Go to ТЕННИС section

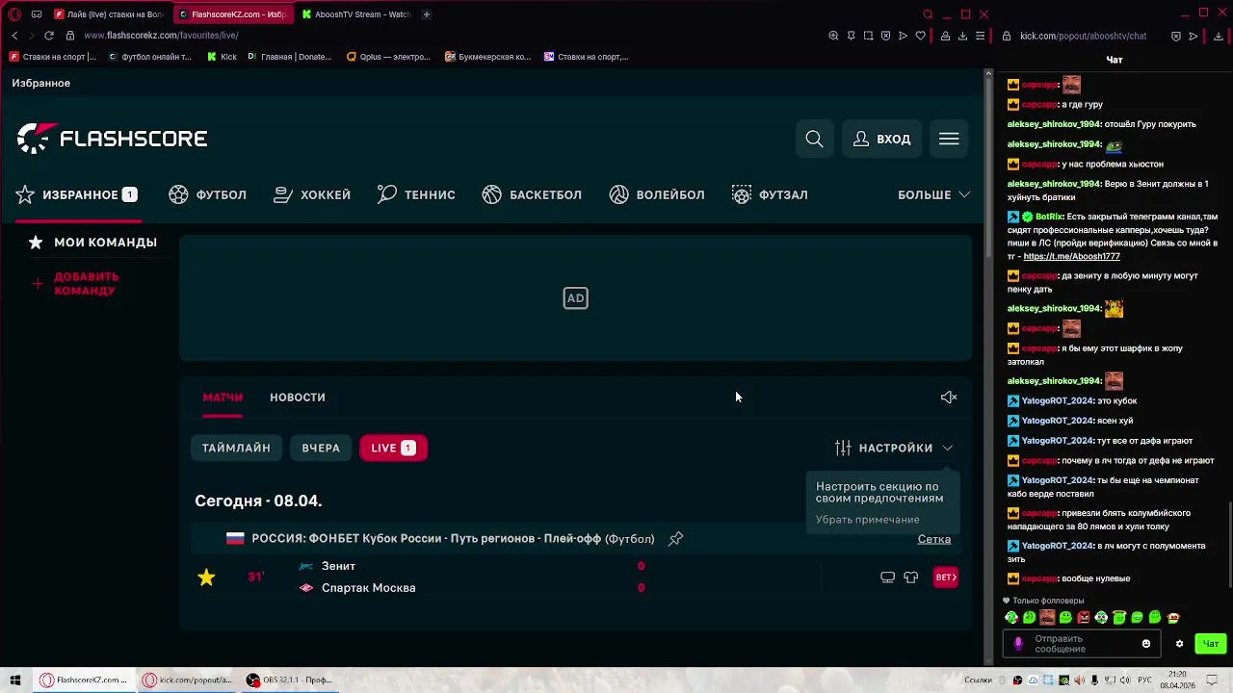(416, 194)
